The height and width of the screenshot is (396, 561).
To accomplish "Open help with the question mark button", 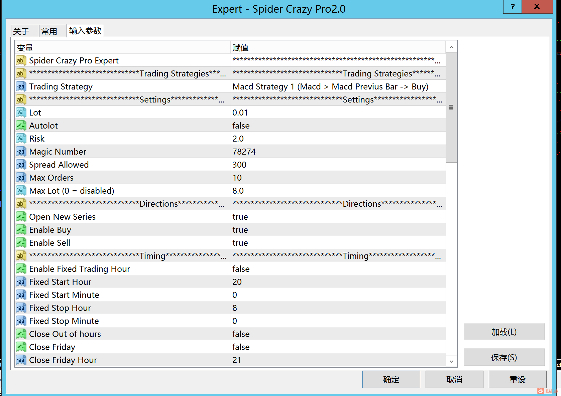I will pos(513,7).
